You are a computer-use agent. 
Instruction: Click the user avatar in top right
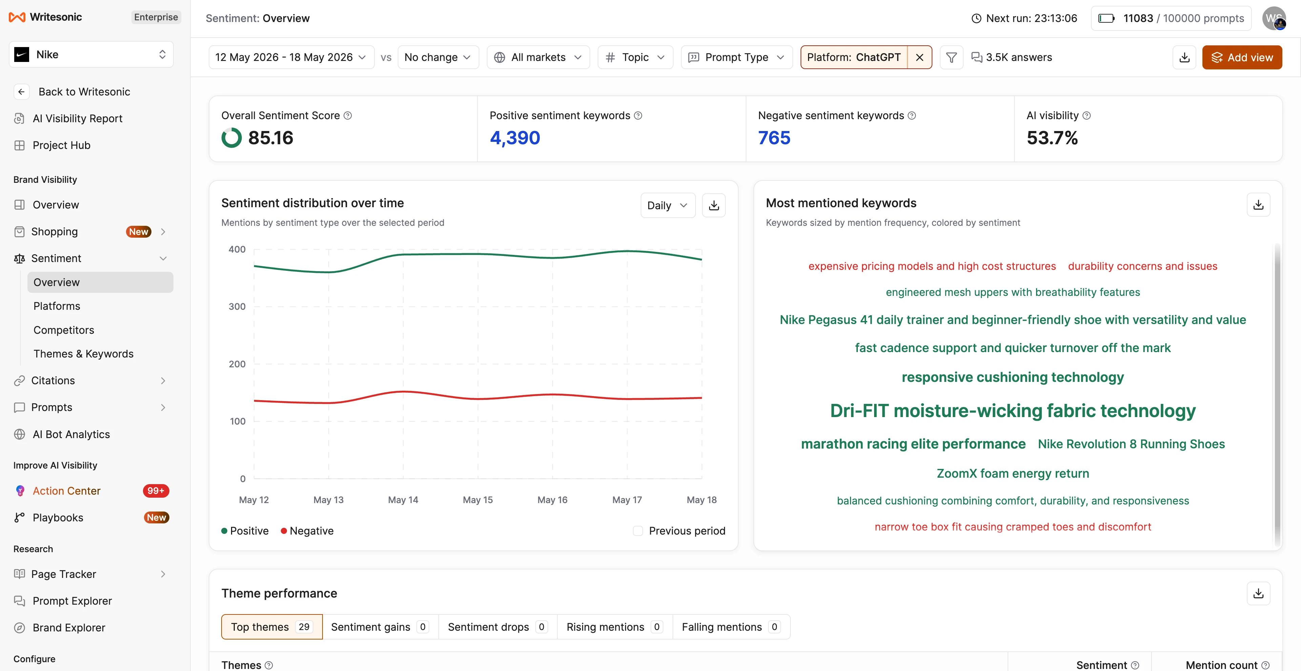[1274, 18]
